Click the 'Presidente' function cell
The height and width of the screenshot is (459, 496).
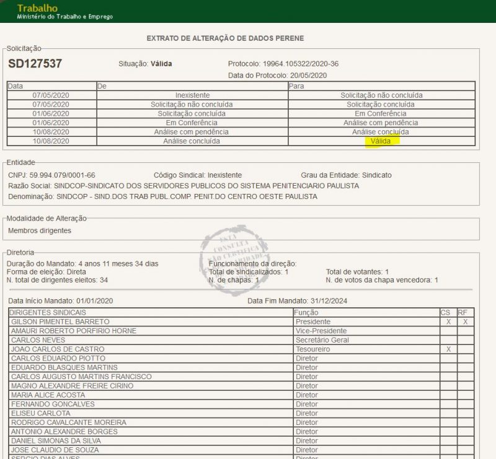click(366, 322)
